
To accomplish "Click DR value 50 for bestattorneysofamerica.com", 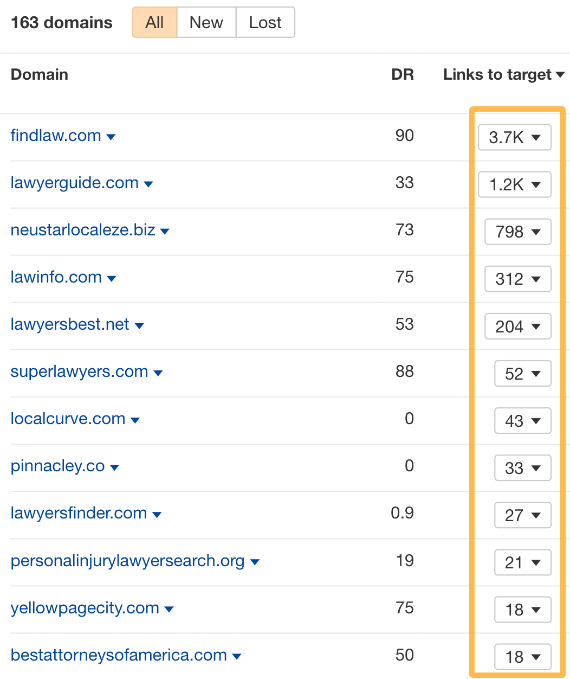I will [x=405, y=655].
